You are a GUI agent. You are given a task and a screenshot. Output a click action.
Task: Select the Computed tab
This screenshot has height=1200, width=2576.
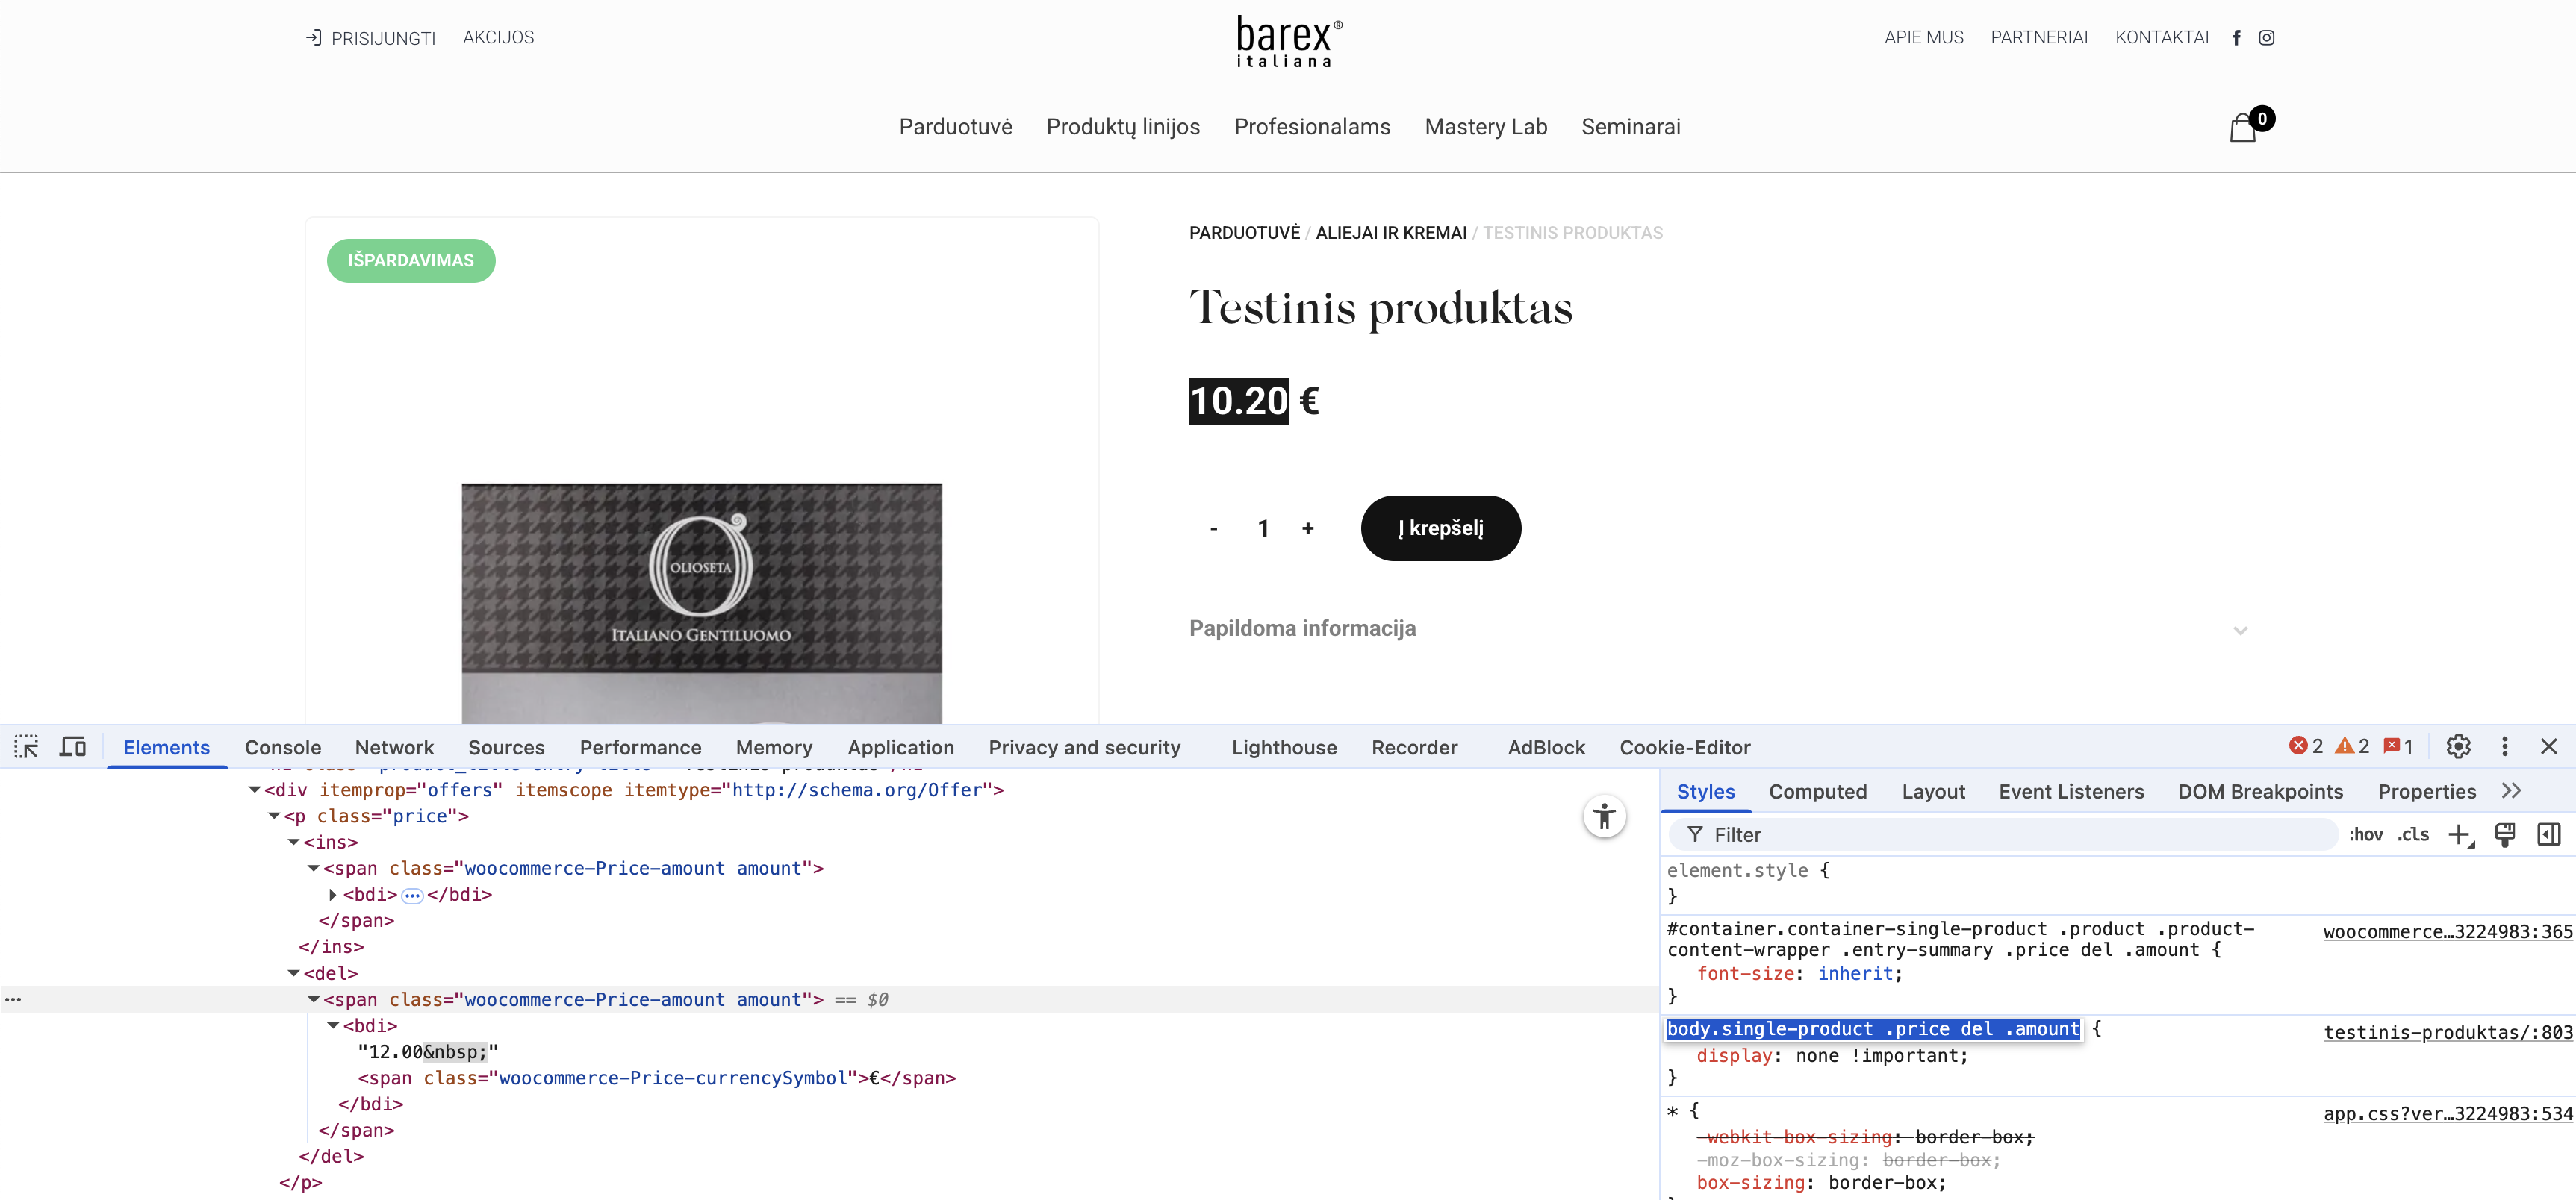pos(1817,791)
